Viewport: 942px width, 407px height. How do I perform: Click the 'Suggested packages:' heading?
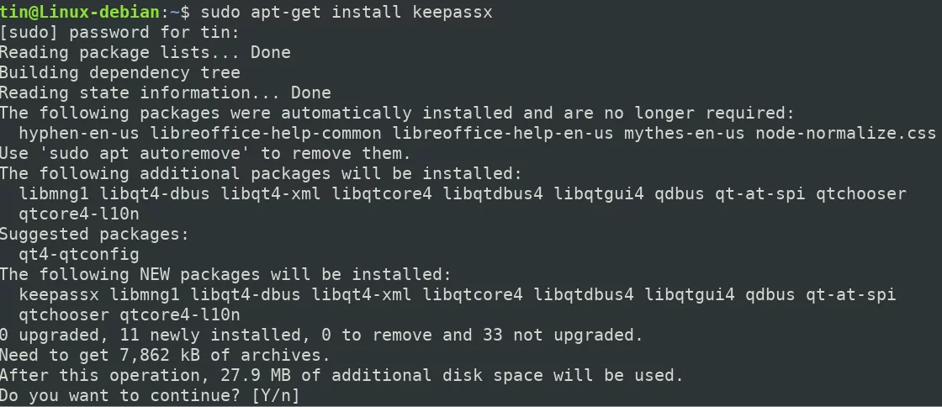click(95, 234)
